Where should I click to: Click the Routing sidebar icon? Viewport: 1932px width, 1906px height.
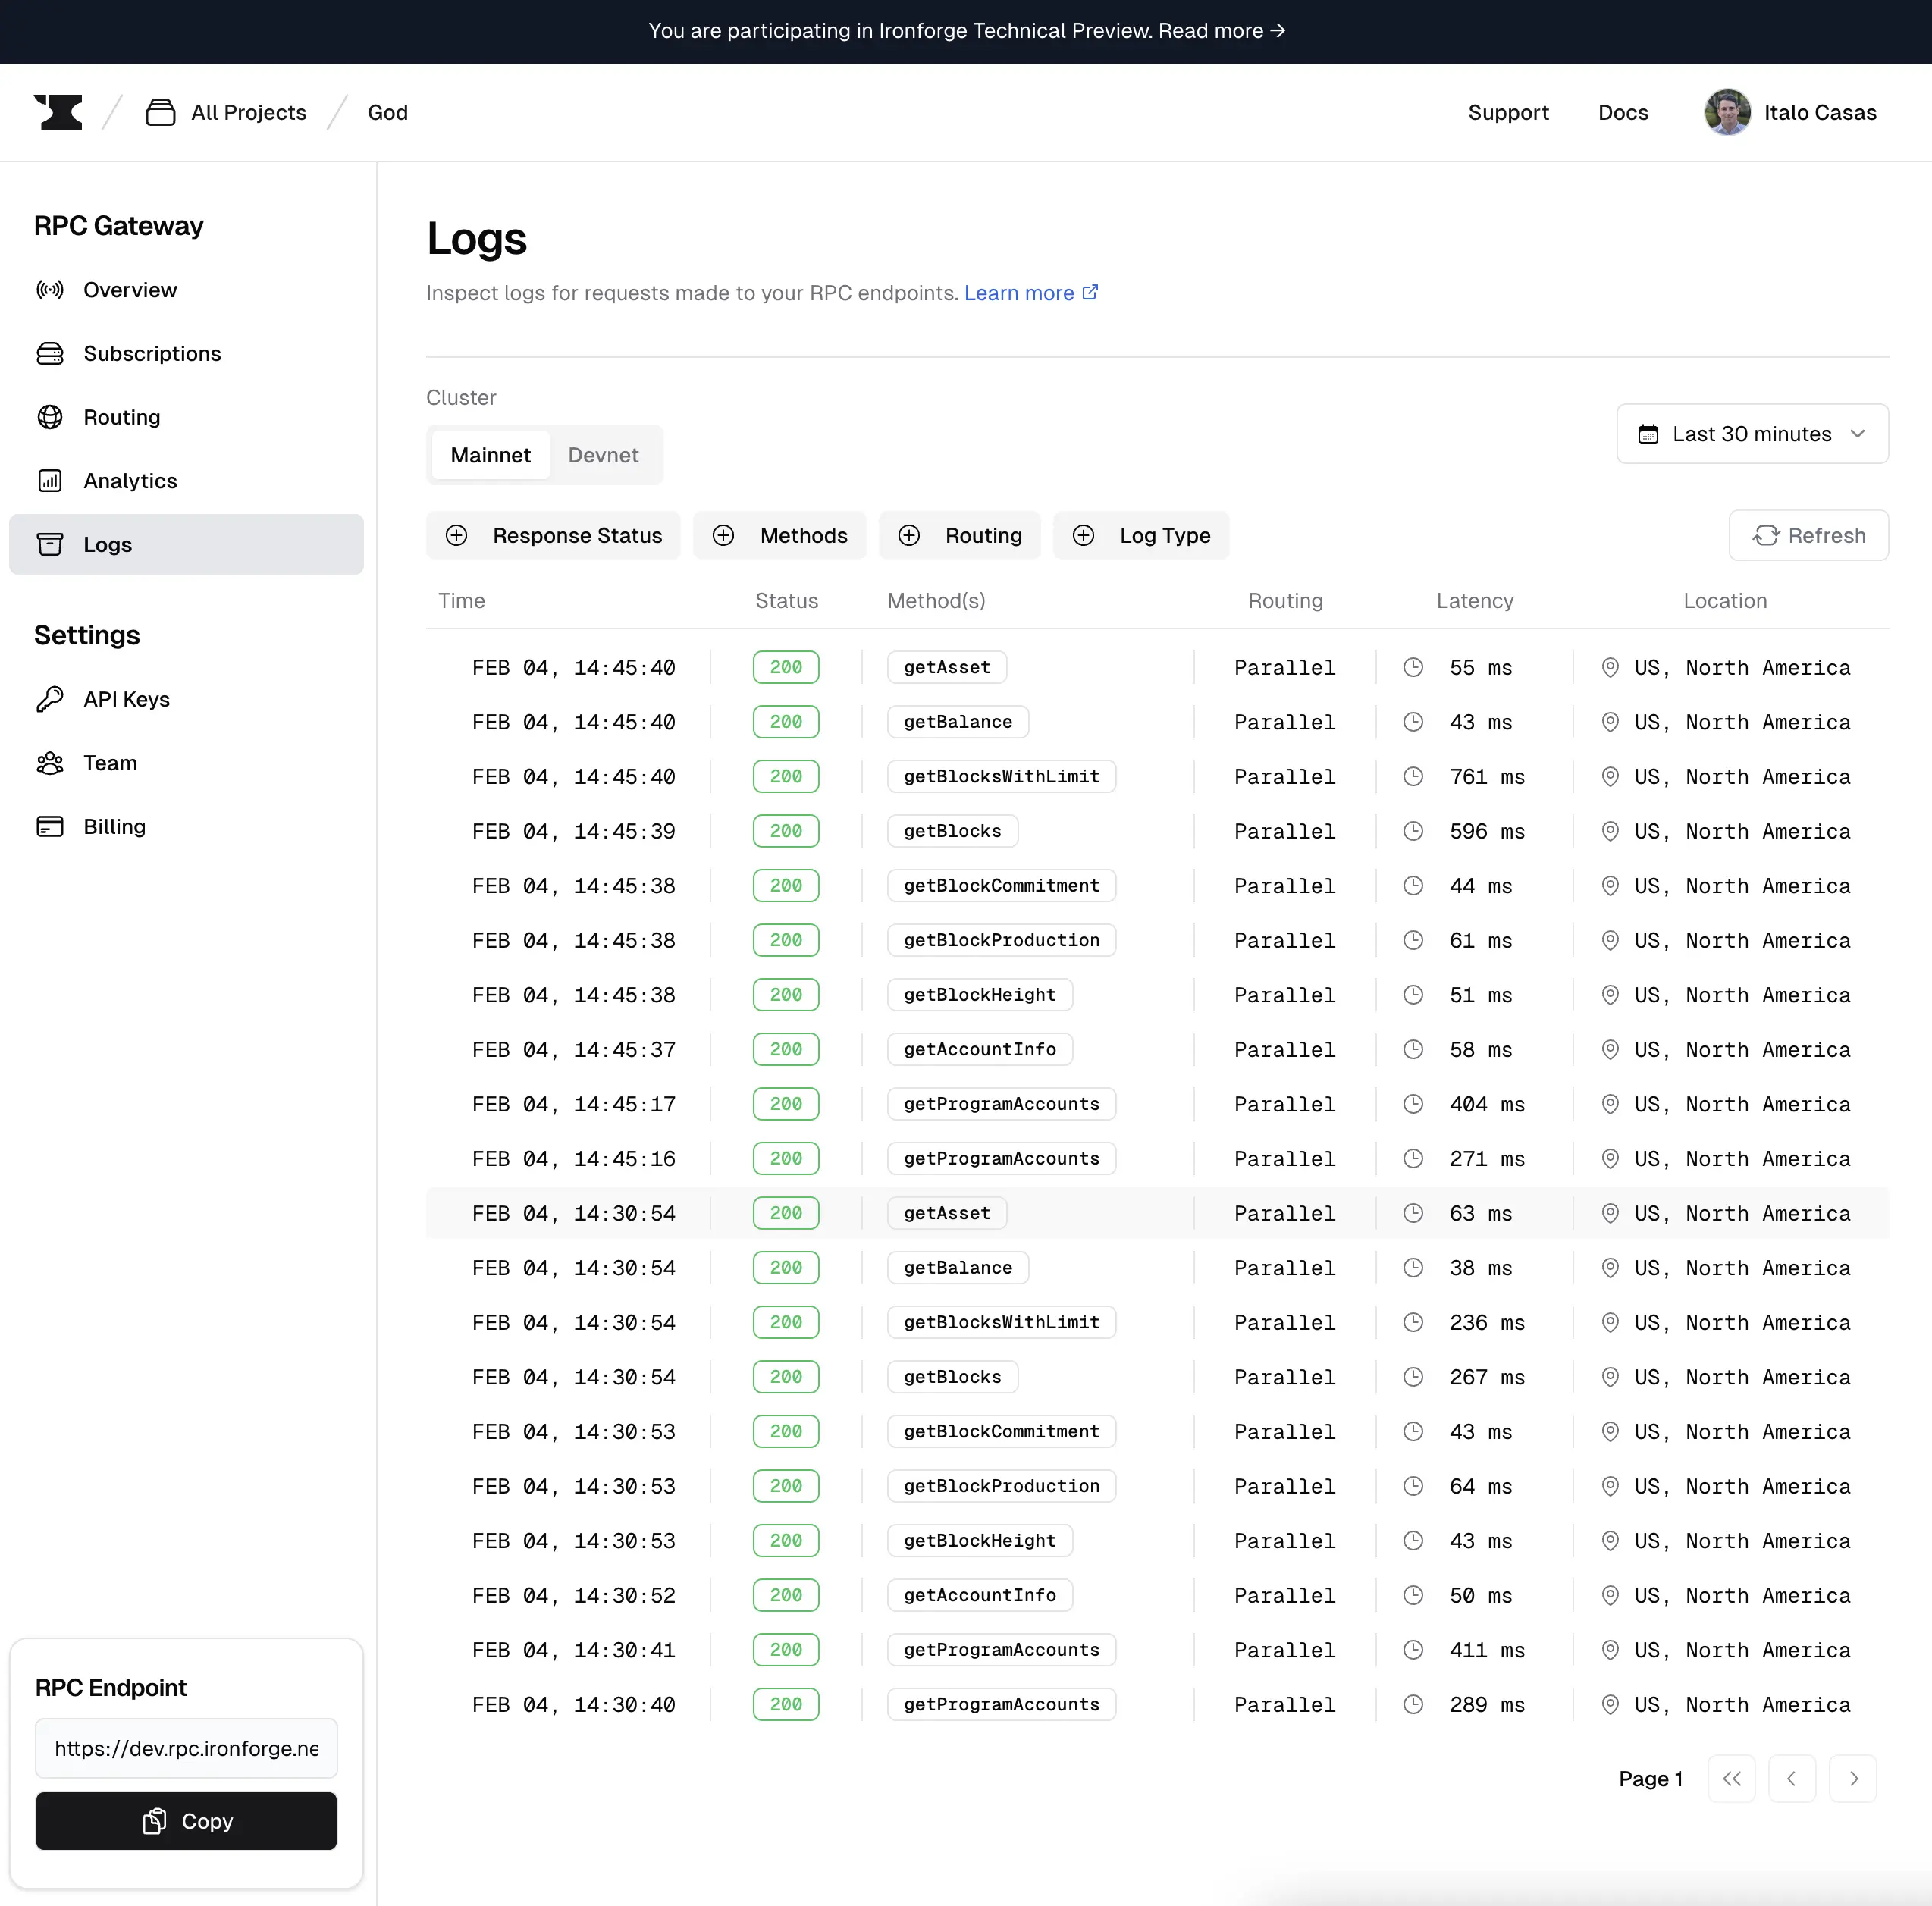[51, 417]
